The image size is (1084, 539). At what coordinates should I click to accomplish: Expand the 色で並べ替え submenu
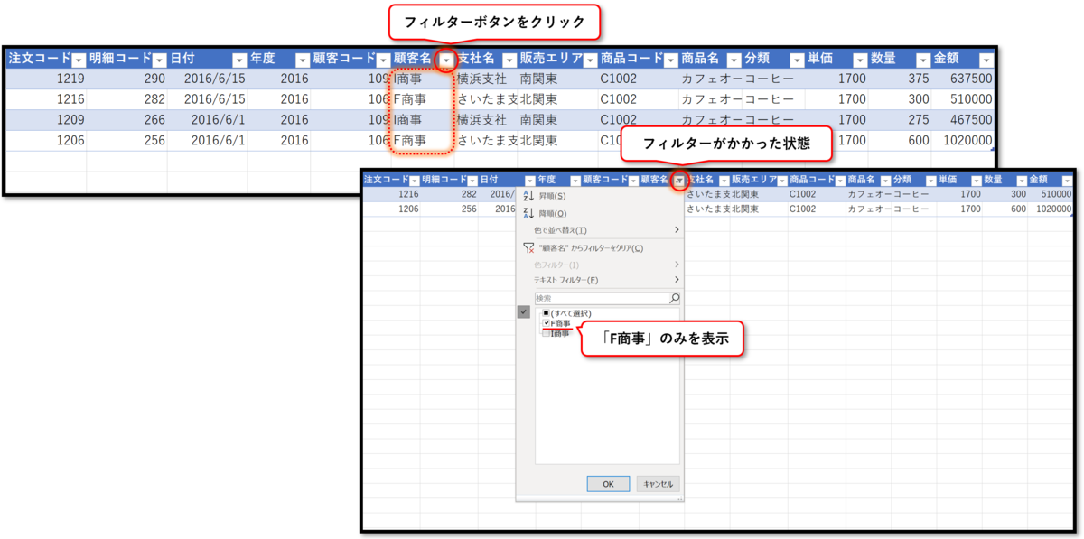677,230
